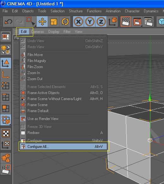164x184 pixels.
Task: Switch to Edges mode in sidebar
Action: (x=6, y=97)
